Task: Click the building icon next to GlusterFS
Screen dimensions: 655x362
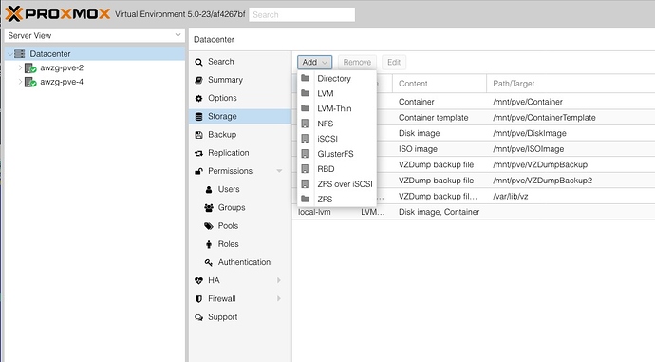Action: 306,153
